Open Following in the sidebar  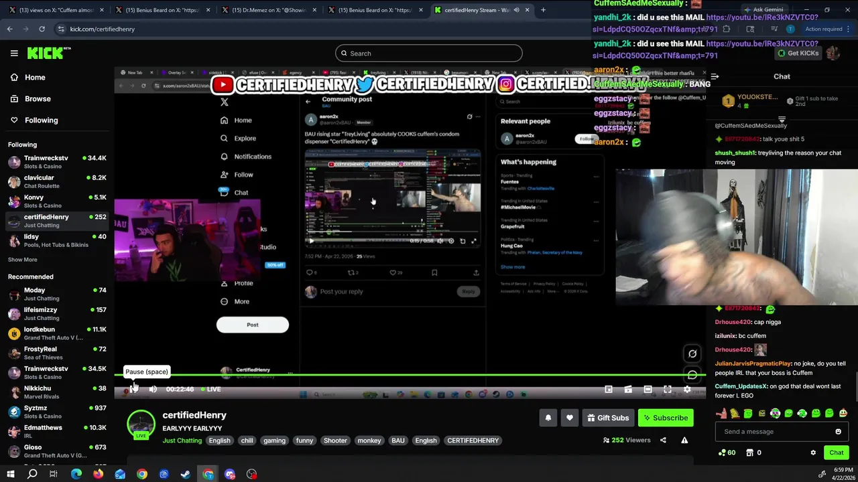(x=34, y=120)
